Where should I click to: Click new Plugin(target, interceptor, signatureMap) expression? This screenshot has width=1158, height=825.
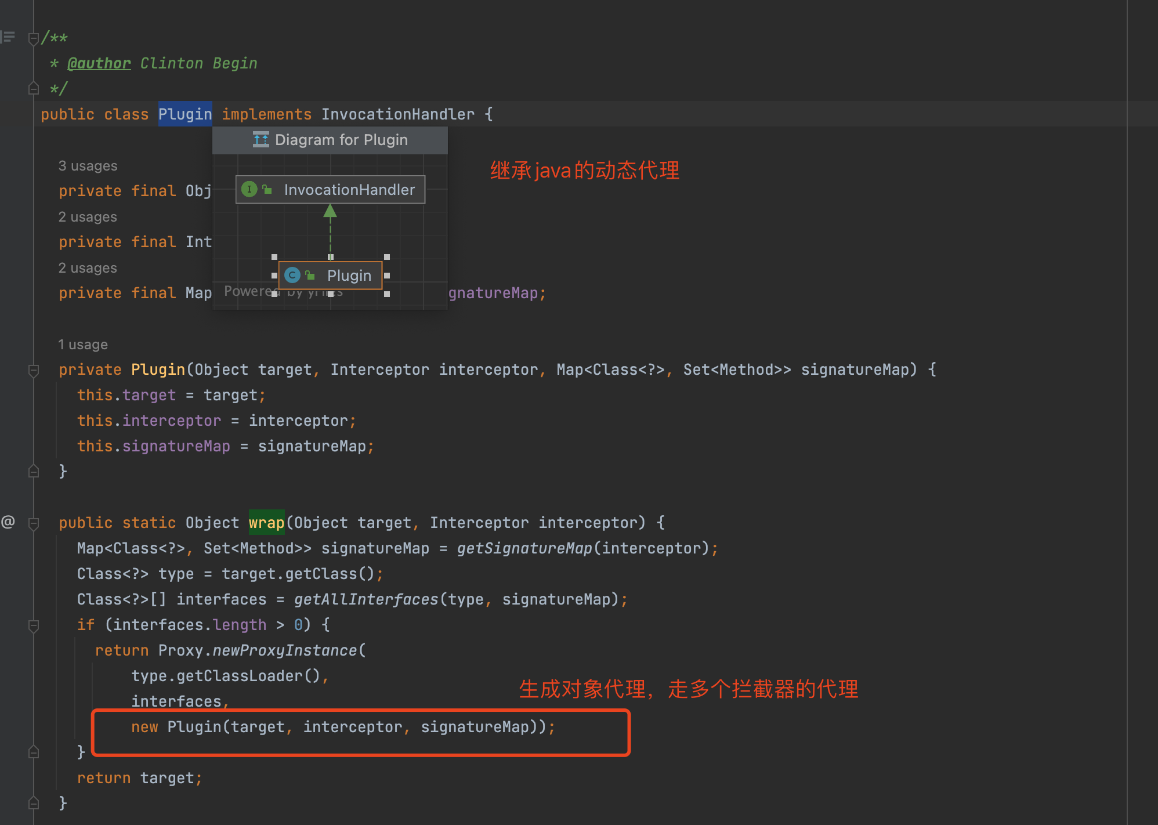click(x=339, y=727)
